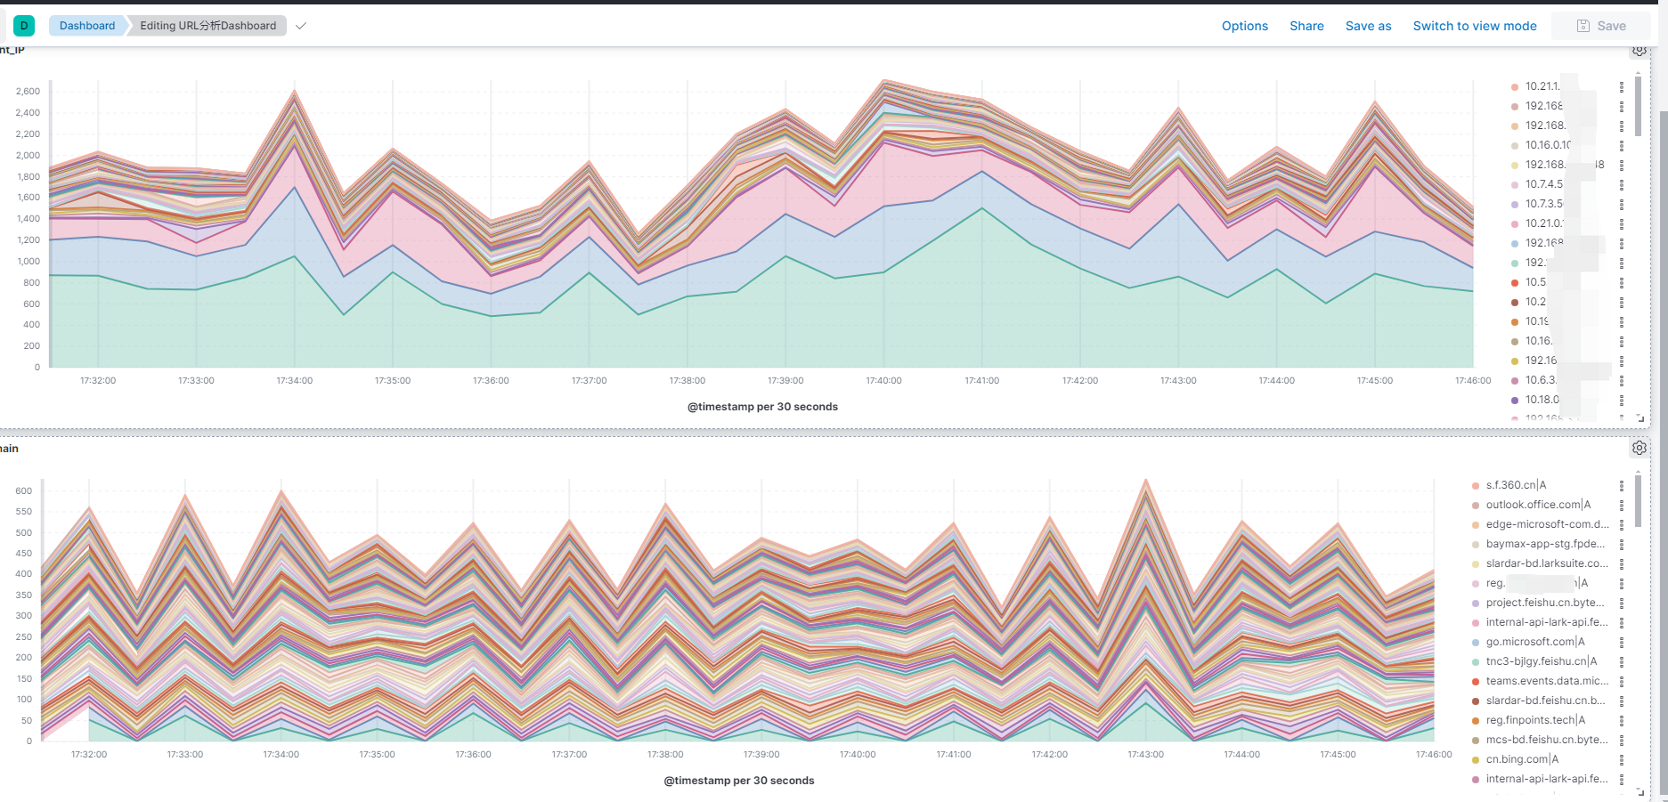Open three-dot menu for project.feishu.cn.byte entry

(x=1622, y=603)
